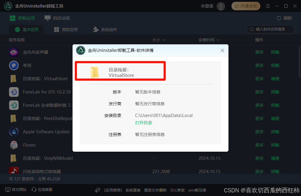Click the 夸克 browser icon
The image size is (301, 196).
(x=14, y=65)
